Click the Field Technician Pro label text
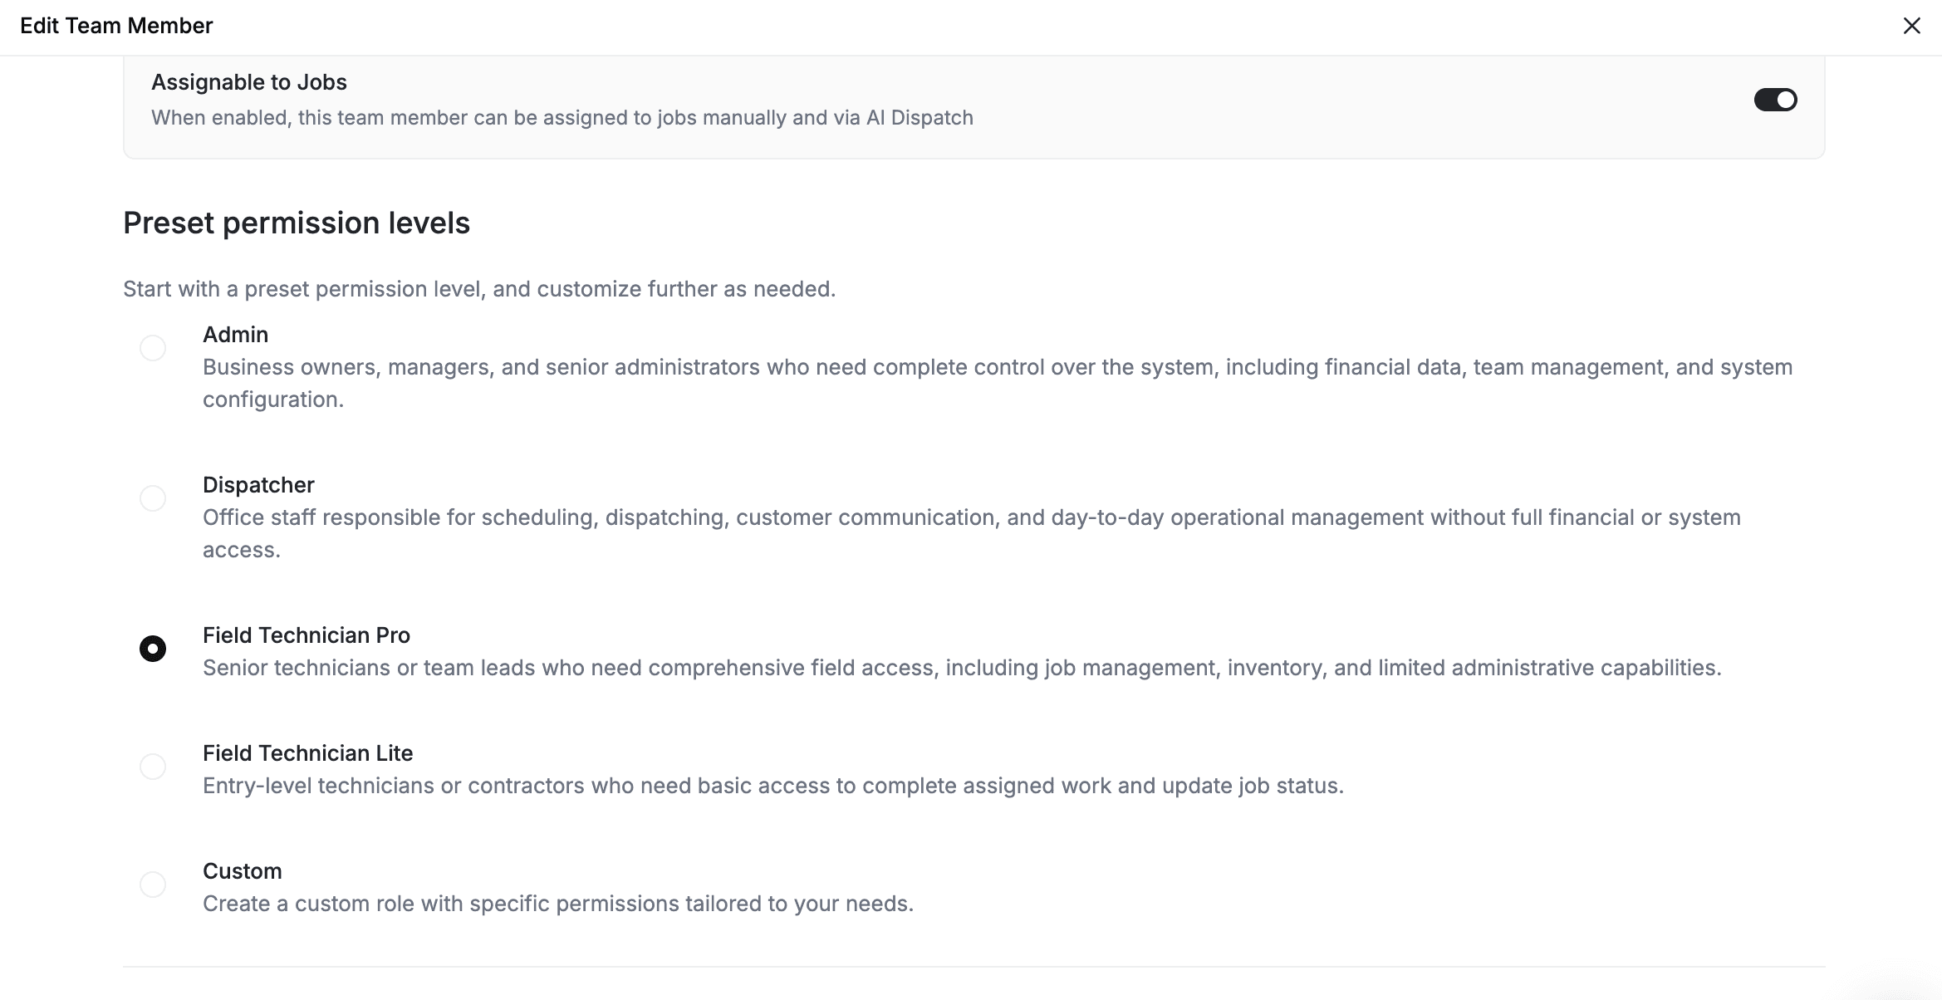The height and width of the screenshot is (1000, 1942). (x=306, y=635)
